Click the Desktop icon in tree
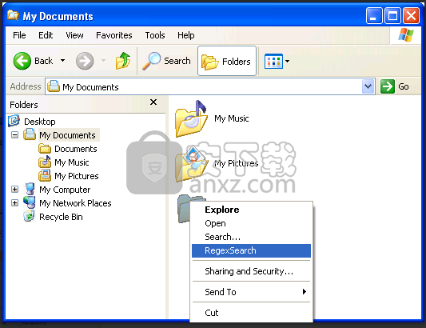Image resolution: width=426 pixels, height=328 pixels. (x=14, y=121)
